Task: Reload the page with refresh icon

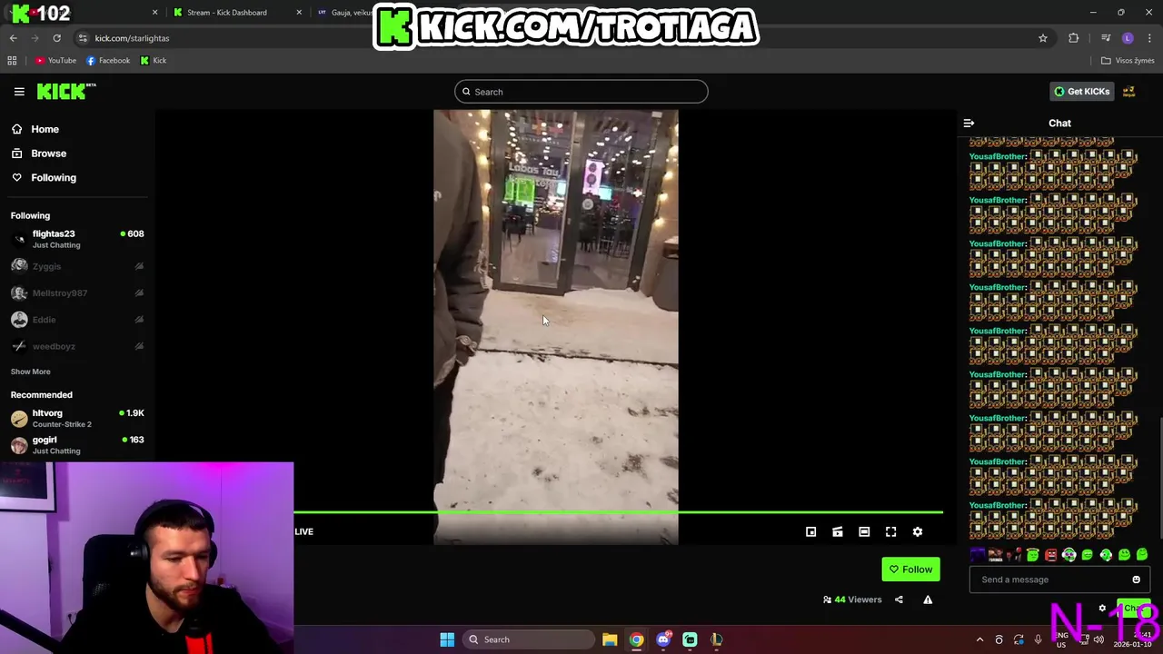Action: (x=56, y=38)
